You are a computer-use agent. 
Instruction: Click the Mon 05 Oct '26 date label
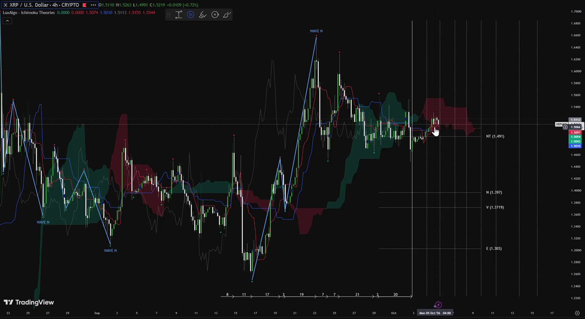click(x=435, y=313)
